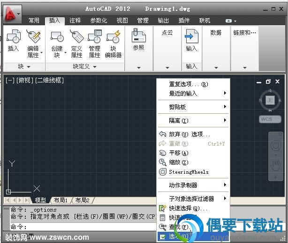Open the Manage Attributes icon
This screenshot has height=243, width=288.
click(x=95, y=36)
